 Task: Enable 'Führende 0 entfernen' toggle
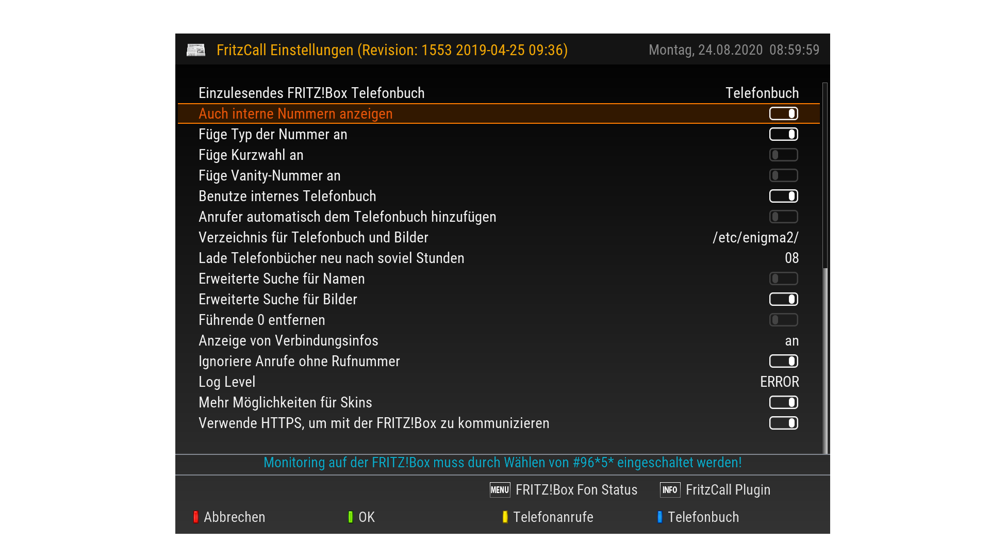783,320
